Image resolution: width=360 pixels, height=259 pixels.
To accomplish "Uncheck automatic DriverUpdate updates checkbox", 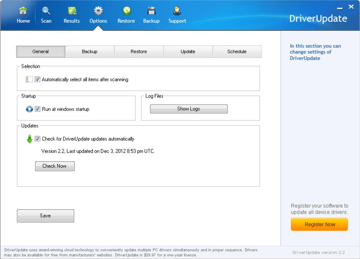I will click(x=37, y=139).
